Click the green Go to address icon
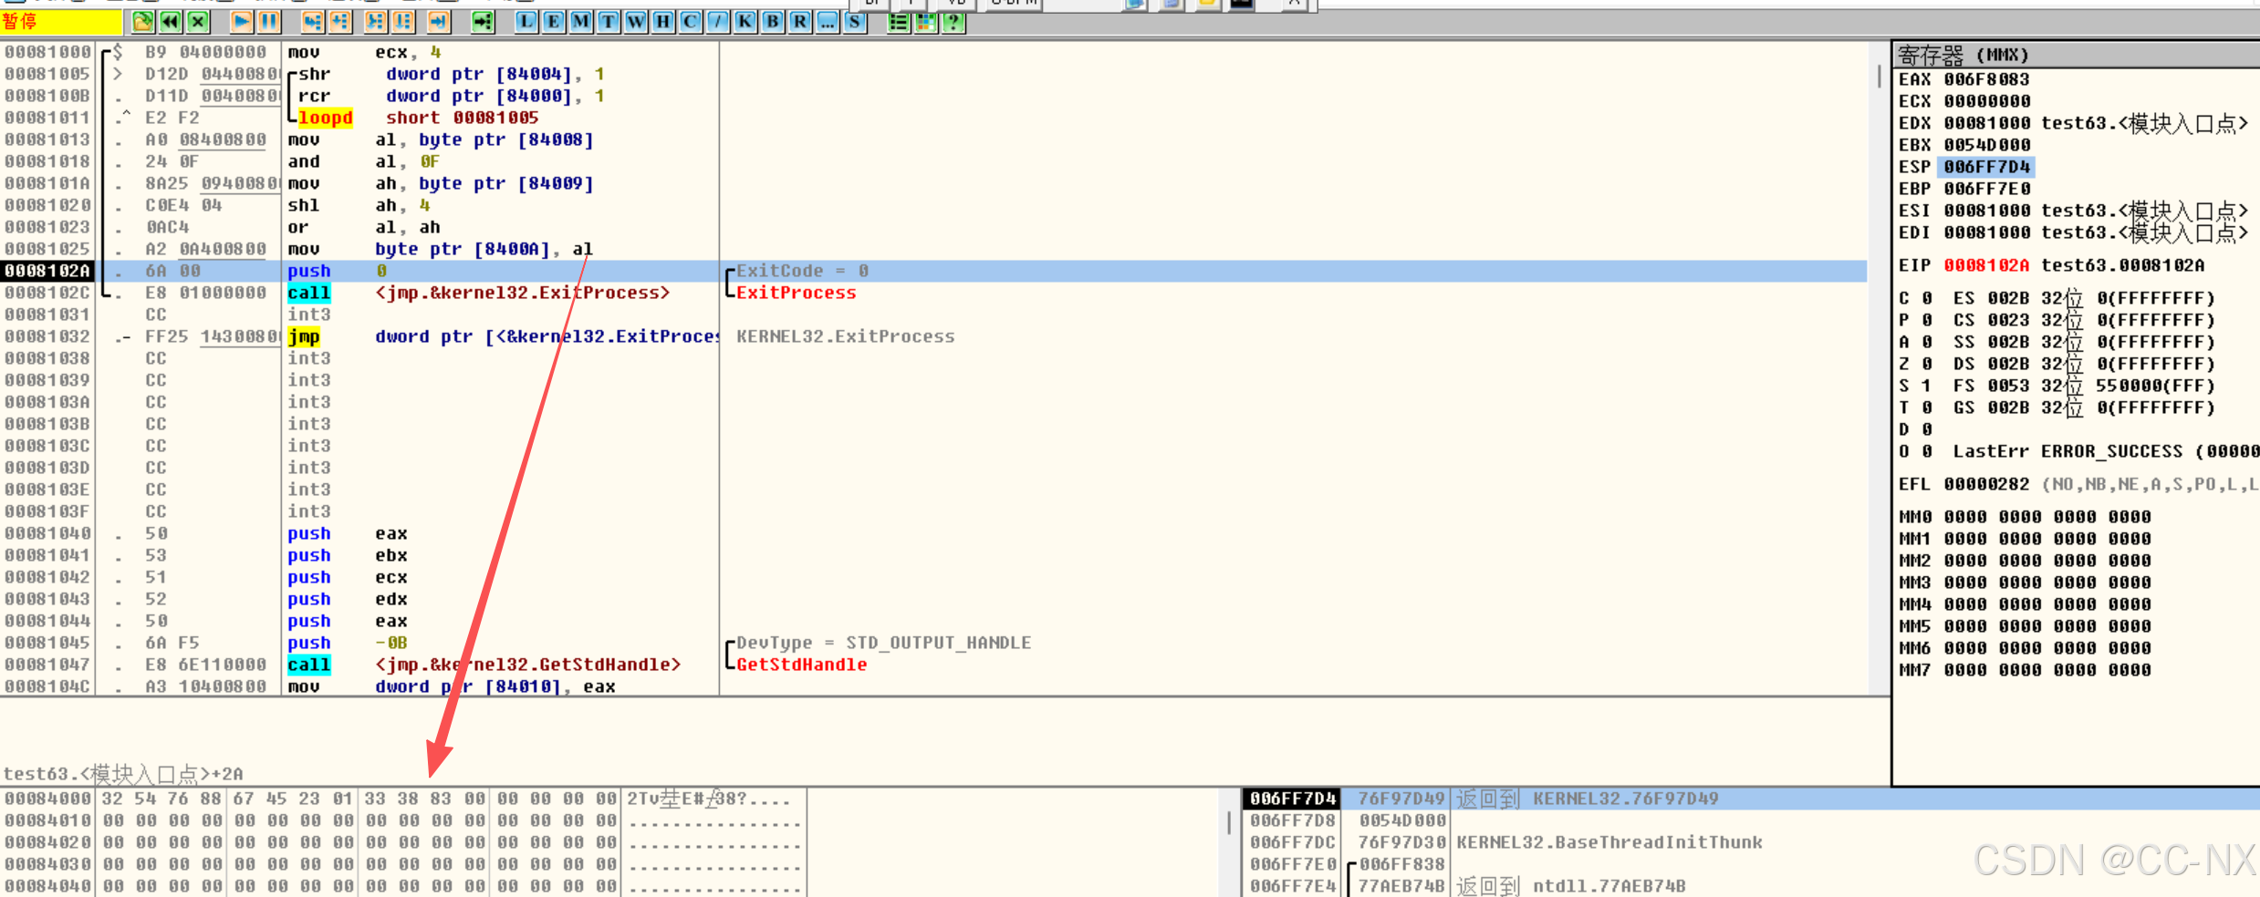Viewport: 2260px width, 897px height. click(x=483, y=22)
